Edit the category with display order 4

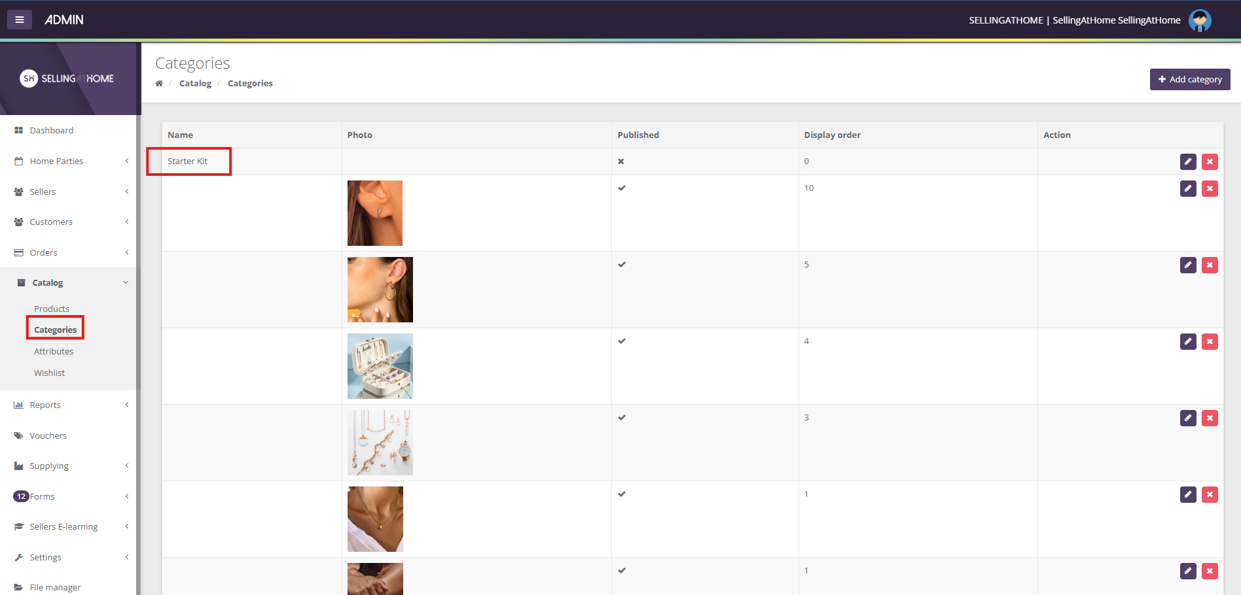(x=1188, y=341)
